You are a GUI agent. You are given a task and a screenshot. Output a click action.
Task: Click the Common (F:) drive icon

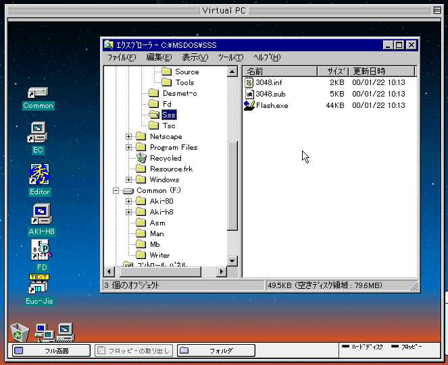click(x=128, y=191)
